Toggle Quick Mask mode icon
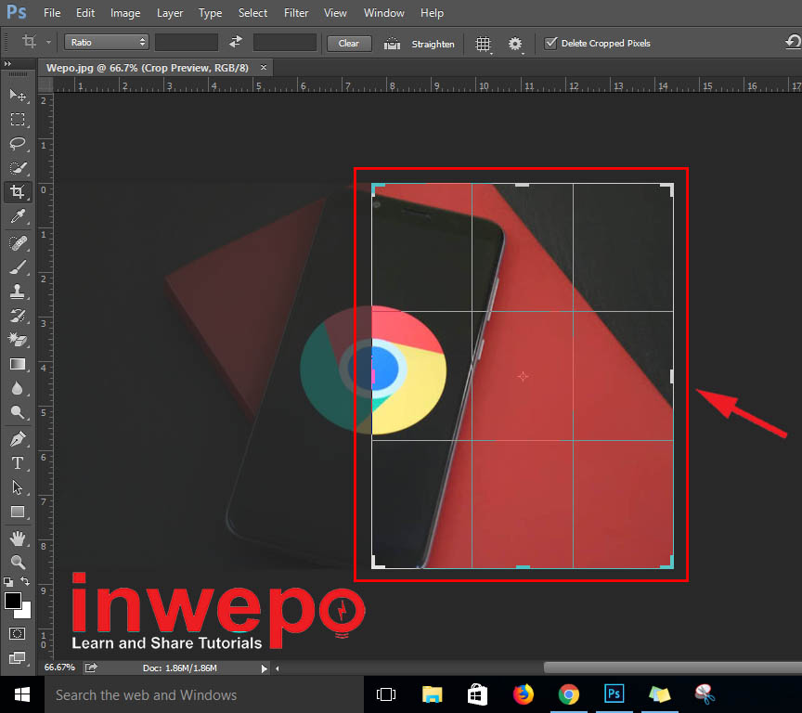 coord(18,633)
